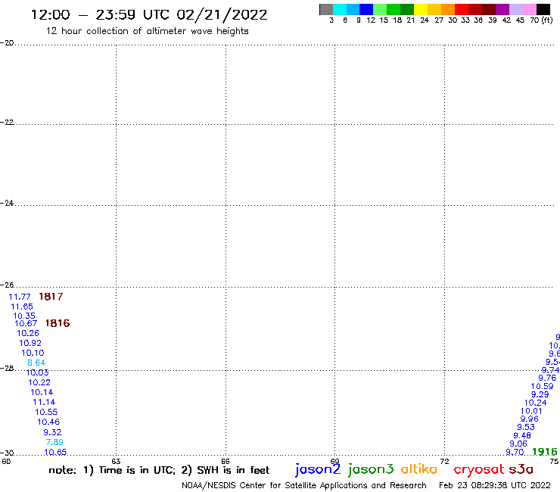Click the wave height value 11.14
This screenshot has width=560, height=492.
click(44, 402)
